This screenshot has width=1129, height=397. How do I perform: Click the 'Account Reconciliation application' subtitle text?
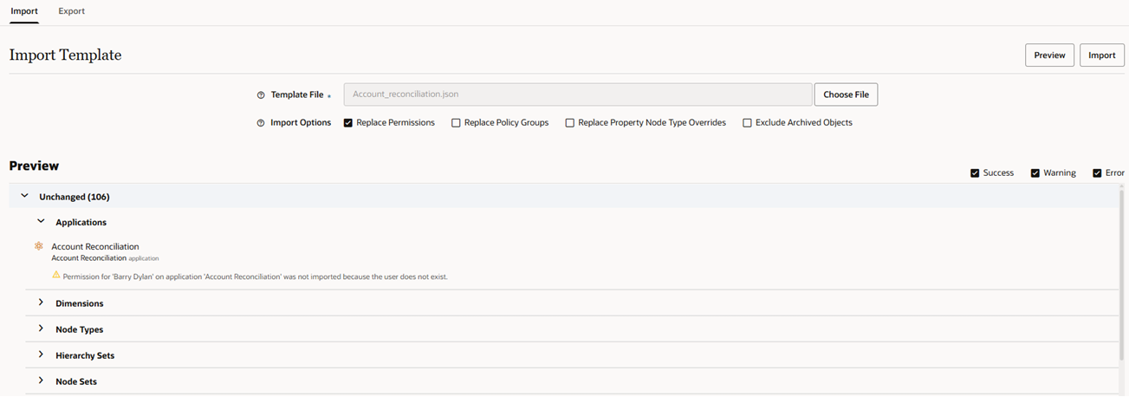(x=105, y=258)
